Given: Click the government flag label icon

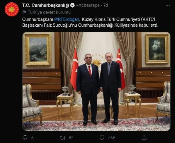Looking at the screenshot, I should [x=24, y=12].
